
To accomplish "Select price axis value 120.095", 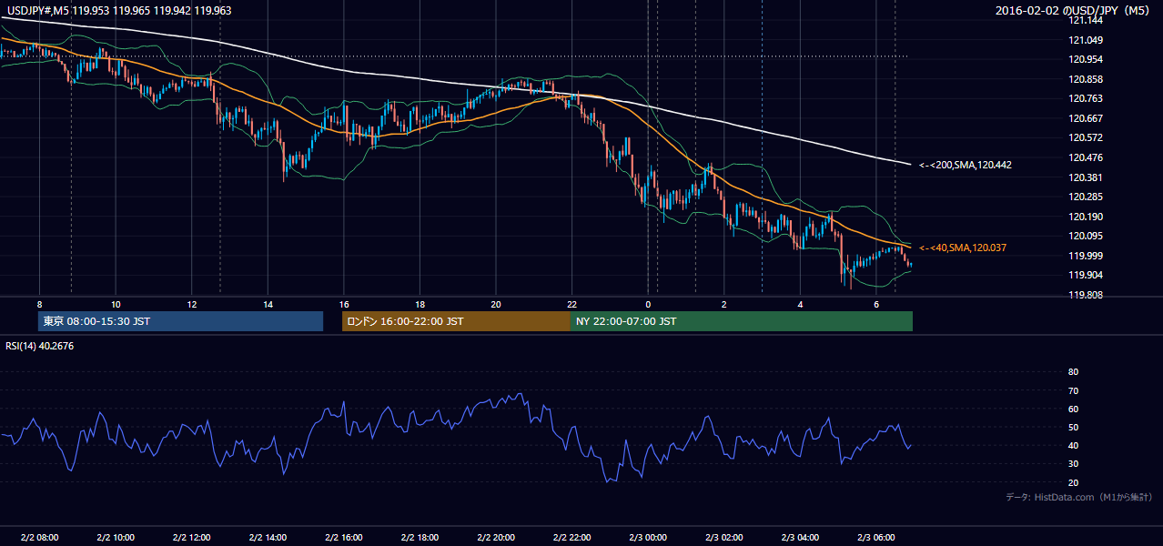I will 1085,237.
